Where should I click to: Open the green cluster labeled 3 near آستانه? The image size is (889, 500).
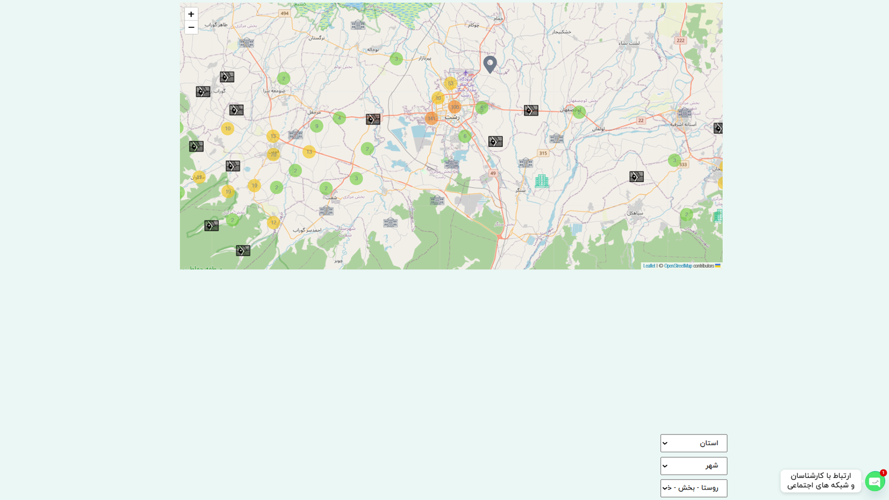[x=675, y=160]
